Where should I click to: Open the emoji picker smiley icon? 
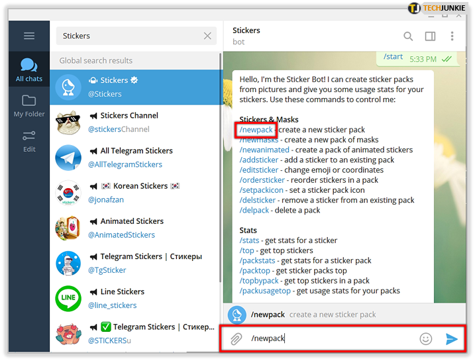coord(425,339)
